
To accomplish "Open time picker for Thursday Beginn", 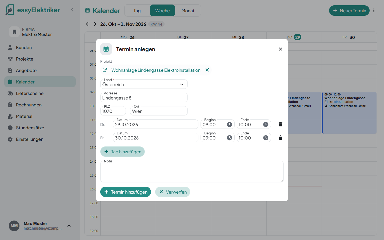I will coord(229,124).
